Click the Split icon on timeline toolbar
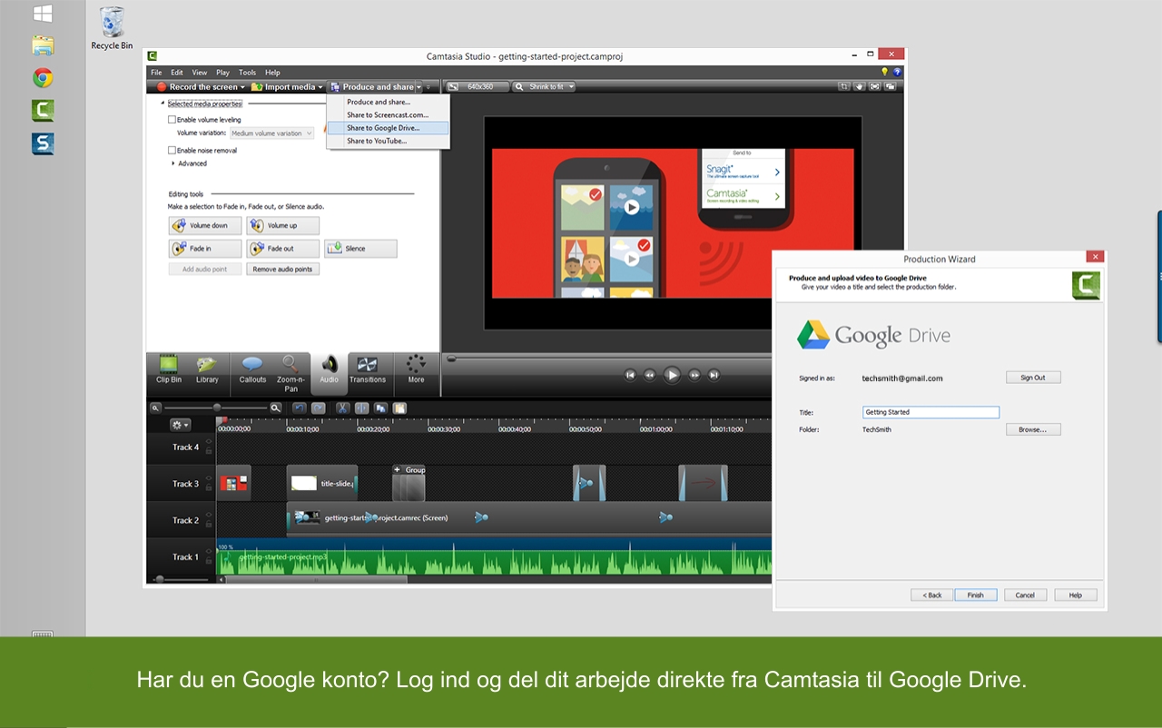Screen dimensions: 1162x728 point(361,408)
